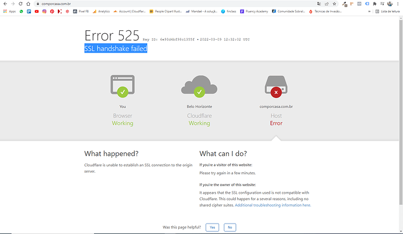Click the forward navigation arrow
The image size is (403, 234).
click(13, 4)
